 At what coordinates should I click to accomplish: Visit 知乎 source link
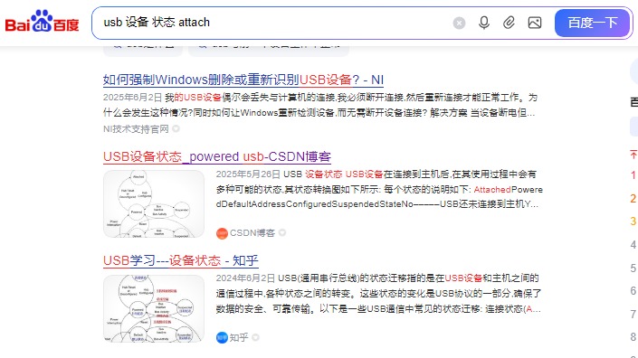click(239, 338)
